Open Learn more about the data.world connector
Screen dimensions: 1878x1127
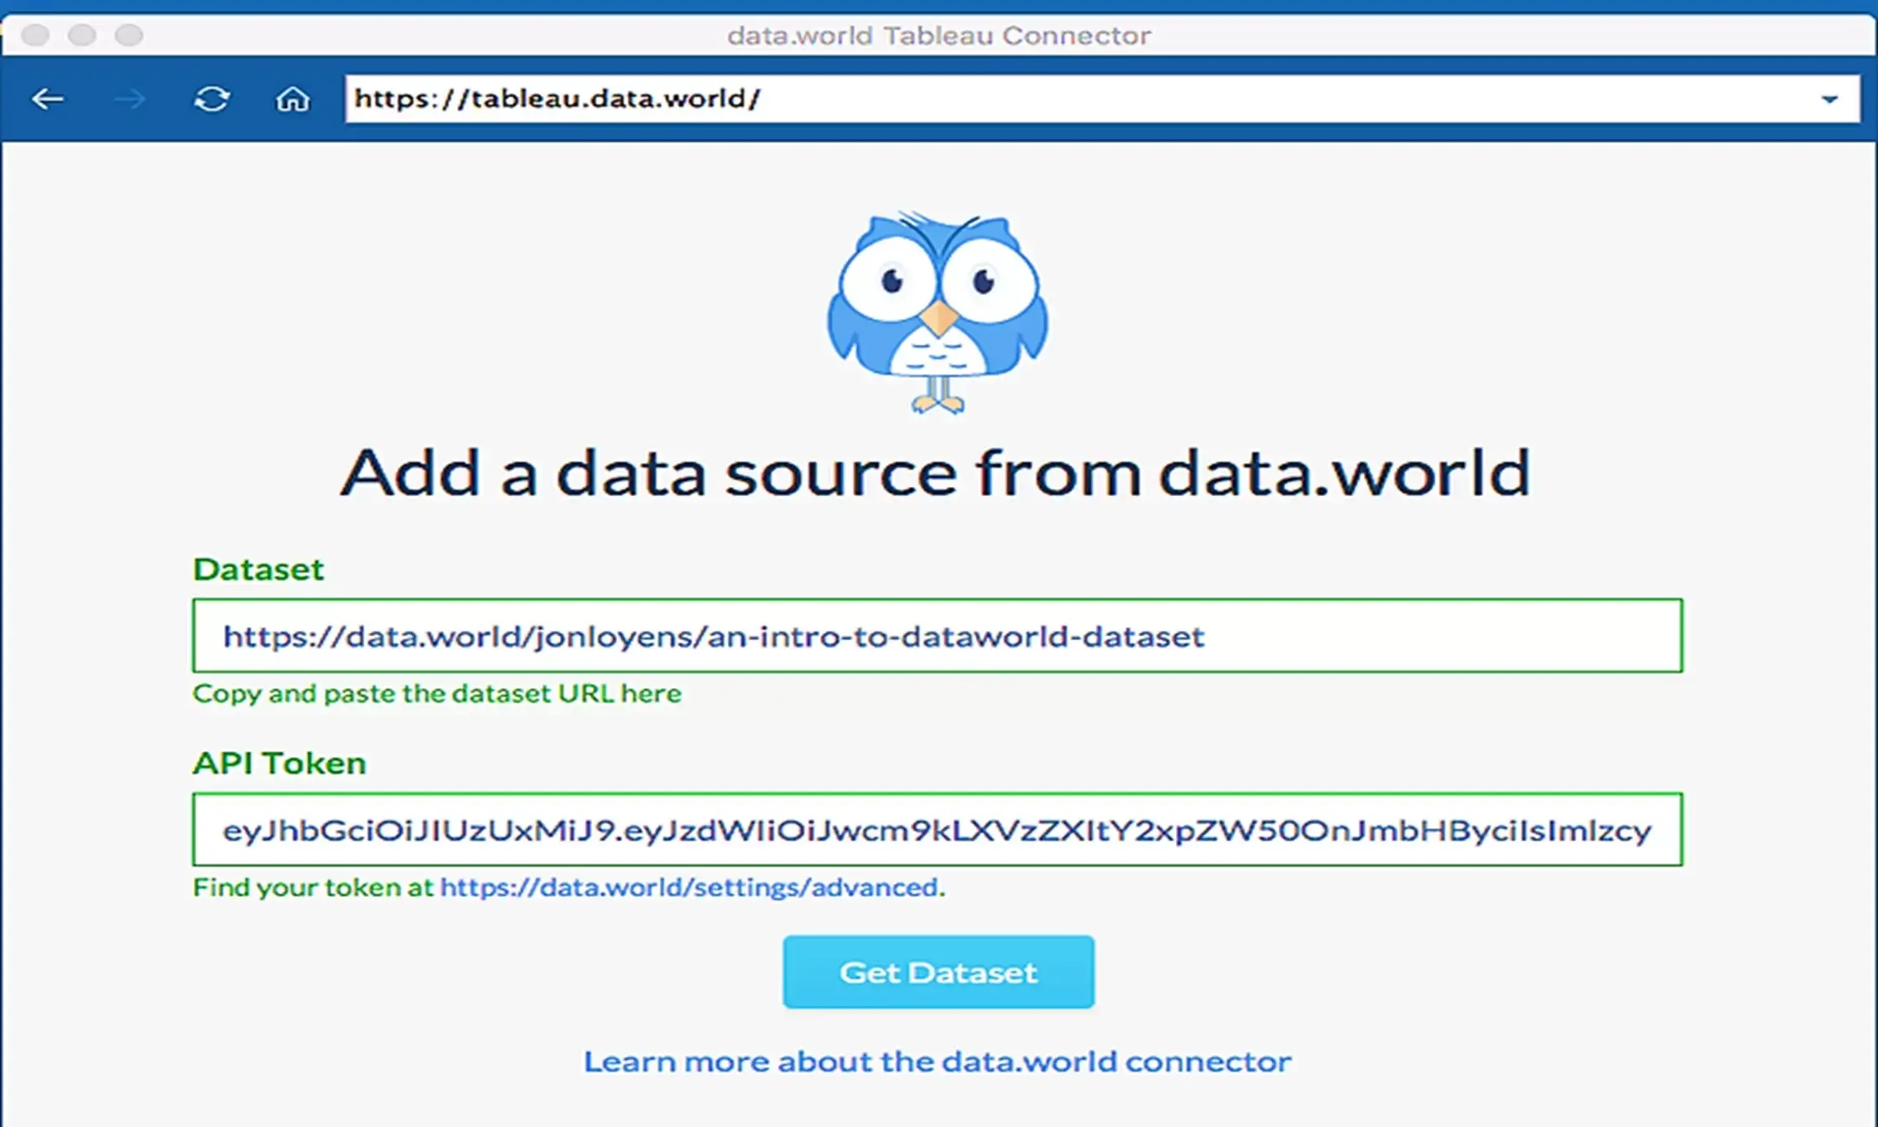tap(937, 1062)
